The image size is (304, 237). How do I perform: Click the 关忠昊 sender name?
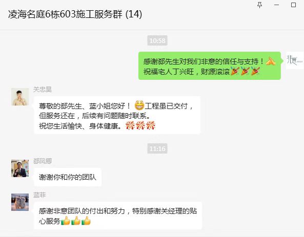click(x=43, y=90)
